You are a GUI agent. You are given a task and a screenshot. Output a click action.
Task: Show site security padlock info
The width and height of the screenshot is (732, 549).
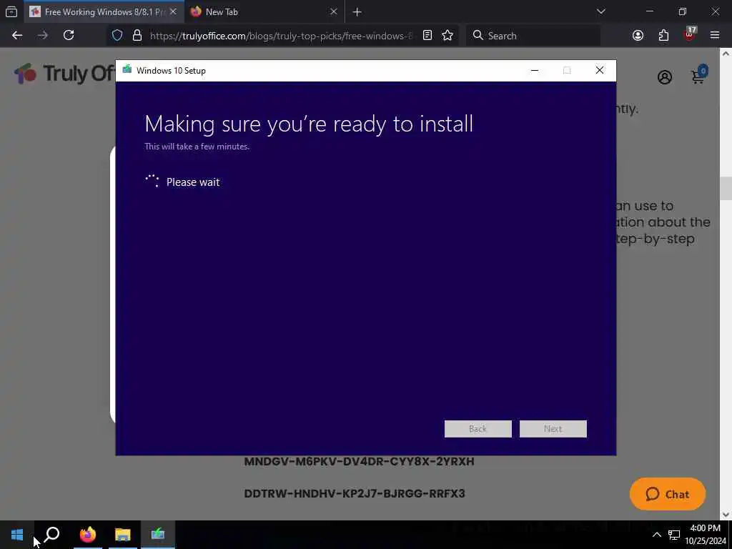(x=137, y=36)
